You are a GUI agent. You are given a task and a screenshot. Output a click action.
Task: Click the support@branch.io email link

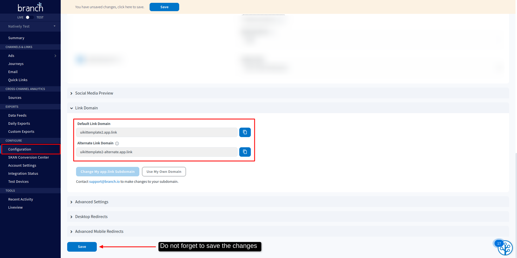click(104, 182)
